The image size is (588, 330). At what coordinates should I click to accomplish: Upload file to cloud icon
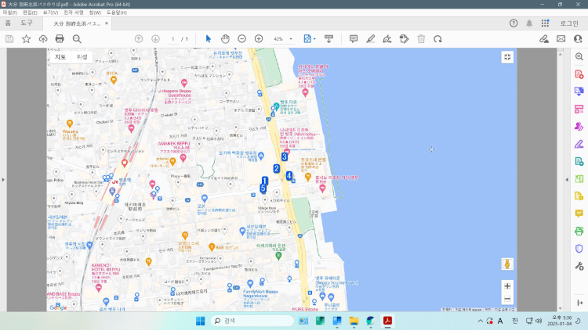pos(43,39)
